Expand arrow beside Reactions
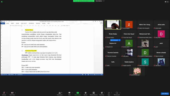Viewport: 170px width, 96px height. click(x=104, y=93)
